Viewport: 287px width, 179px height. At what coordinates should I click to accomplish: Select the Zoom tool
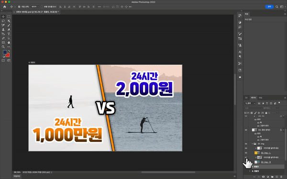(3, 47)
